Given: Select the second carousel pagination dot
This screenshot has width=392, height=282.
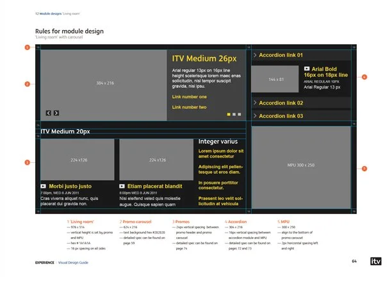Looking at the screenshot, I should [x=234, y=114].
